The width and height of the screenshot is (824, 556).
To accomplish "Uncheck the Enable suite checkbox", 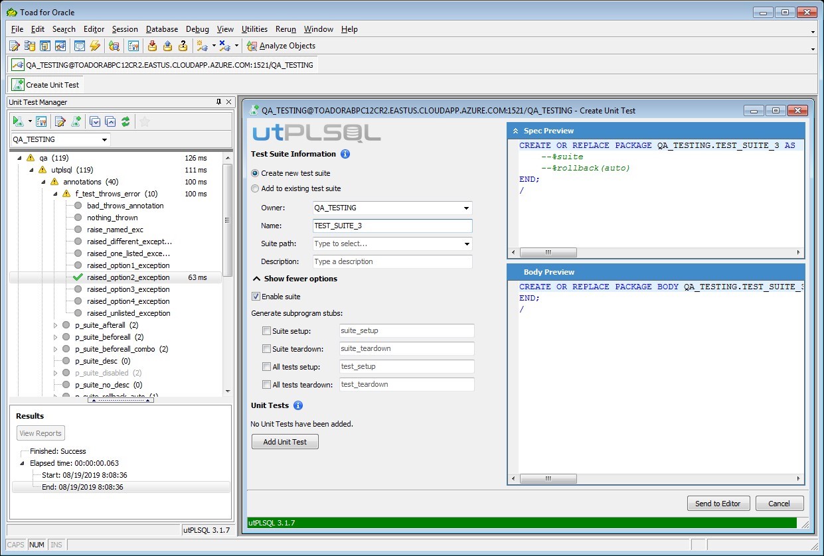I will click(256, 297).
